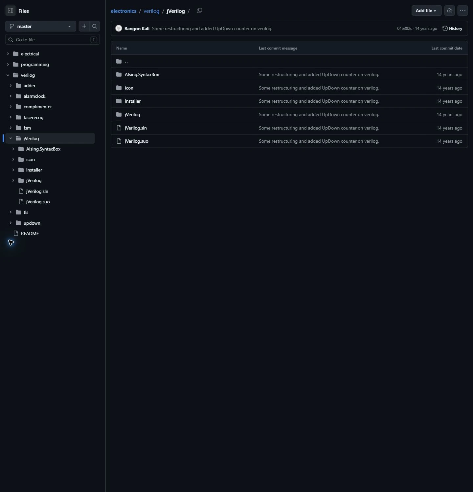Click the jVerilog folder icon in the table
The width and height of the screenshot is (473, 492).
click(119, 114)
